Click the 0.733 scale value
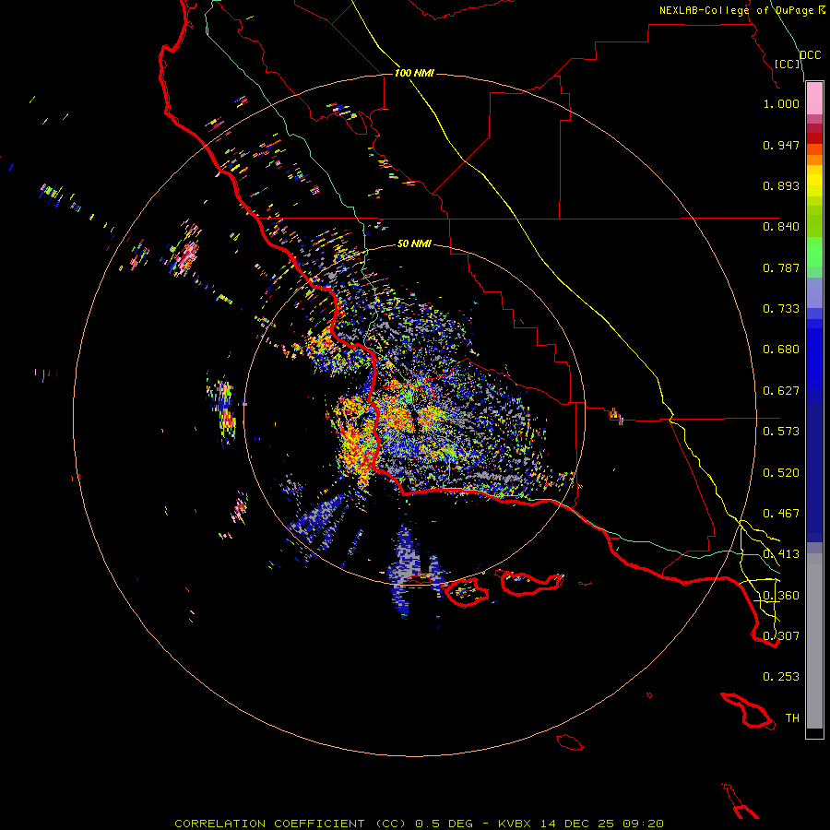Viewport: 830px width, 830px height. [781, 309]
